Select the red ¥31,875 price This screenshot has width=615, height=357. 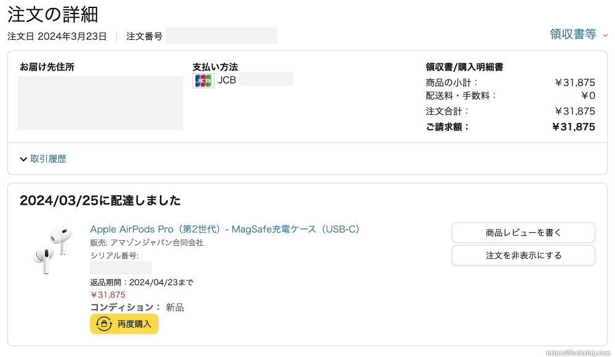click(109, 294)
